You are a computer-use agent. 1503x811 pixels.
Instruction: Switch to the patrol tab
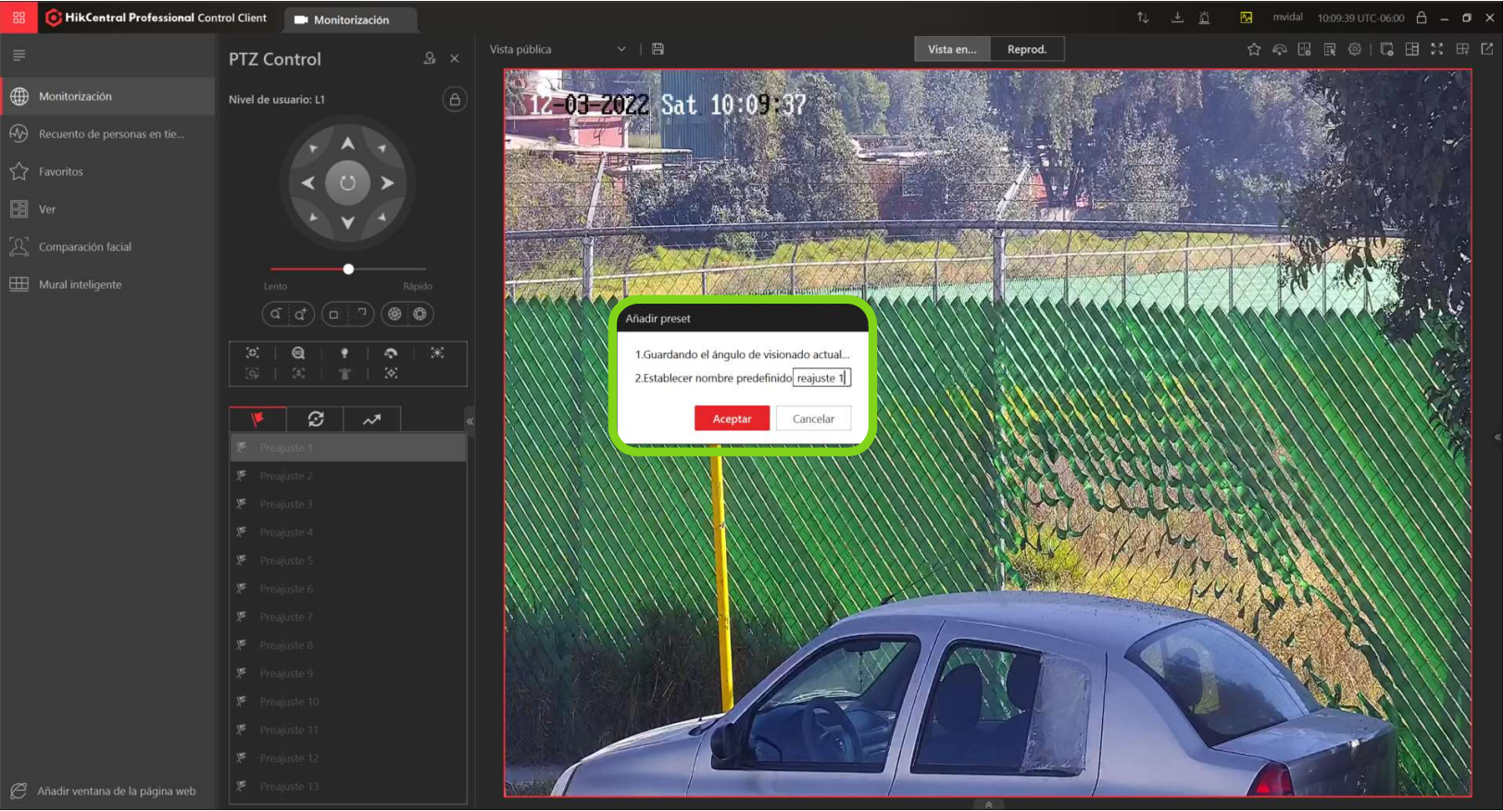315,419
